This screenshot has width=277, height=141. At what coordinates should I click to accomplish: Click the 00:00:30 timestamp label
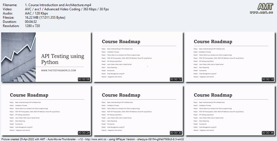(x=176, y=133)
